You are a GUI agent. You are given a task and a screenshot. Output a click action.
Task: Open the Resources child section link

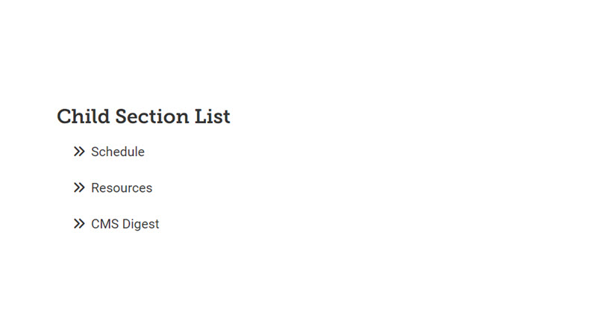pos(122,188)
